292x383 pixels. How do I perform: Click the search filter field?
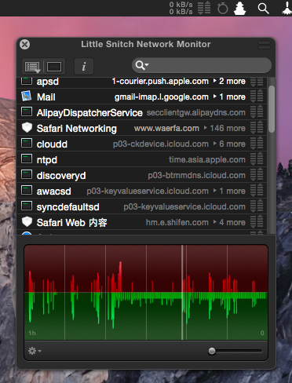pos(202,65)
